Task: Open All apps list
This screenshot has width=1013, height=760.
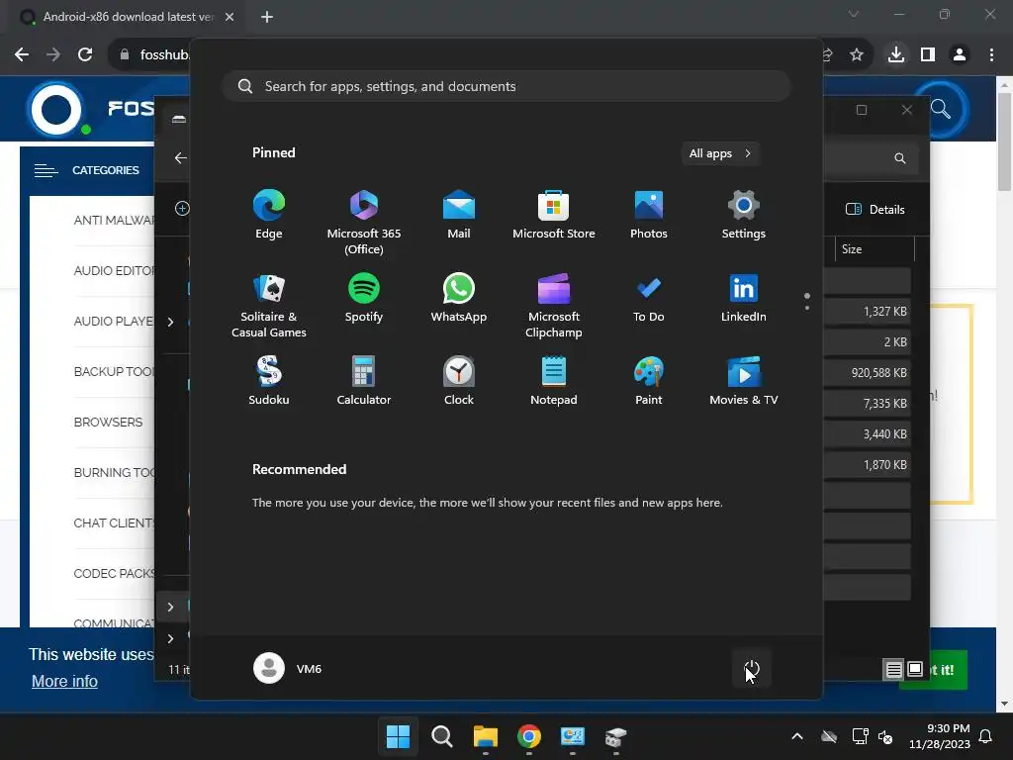Action: pos(720,153)
